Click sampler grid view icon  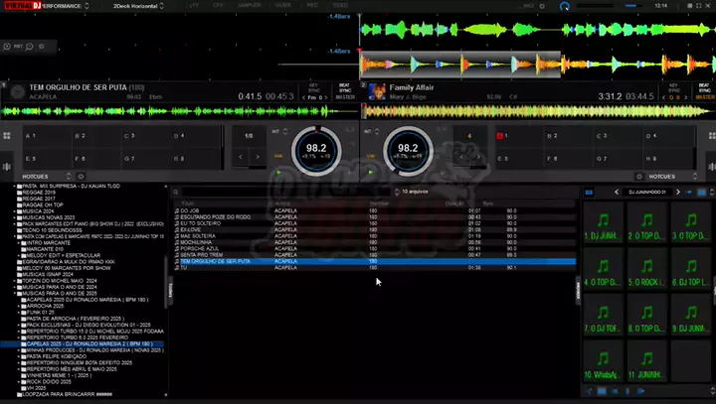[x=589, y=193]
